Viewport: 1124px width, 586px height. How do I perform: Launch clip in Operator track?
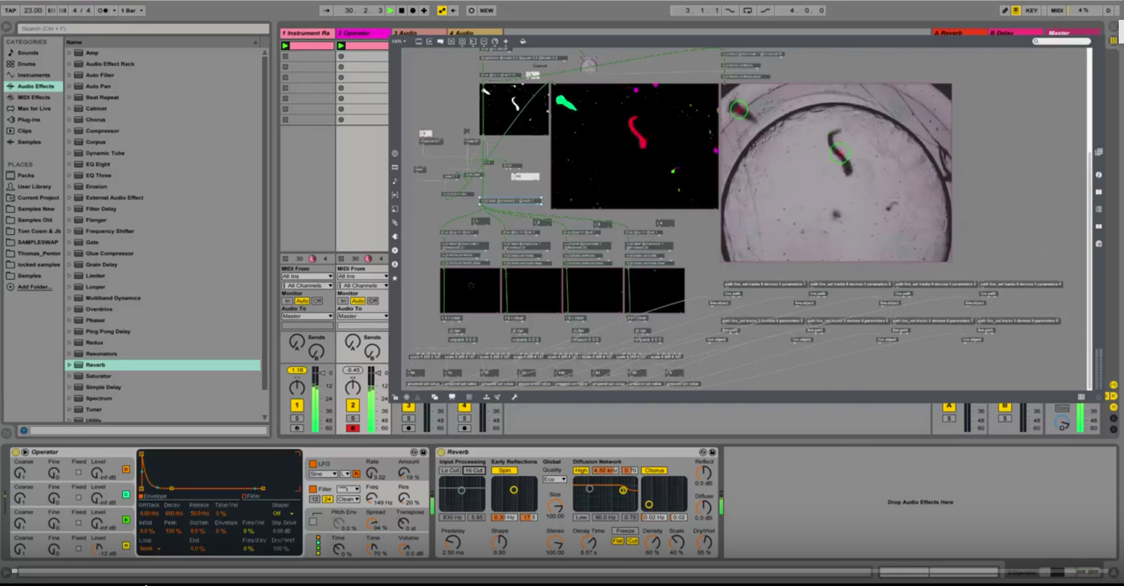point(341,46)
